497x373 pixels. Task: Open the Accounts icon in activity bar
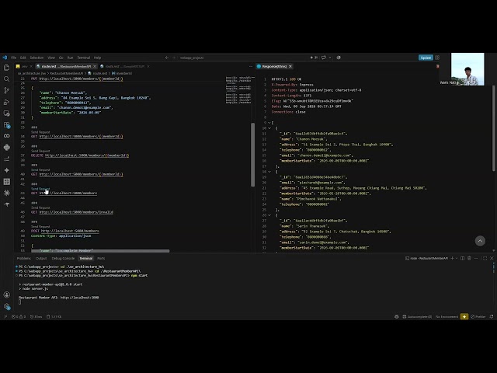(7, 295)
